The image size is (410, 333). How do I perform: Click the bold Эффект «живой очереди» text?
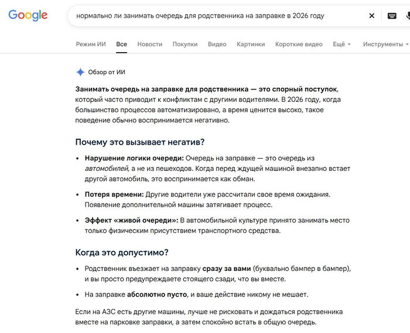click(x=132, y=221)
